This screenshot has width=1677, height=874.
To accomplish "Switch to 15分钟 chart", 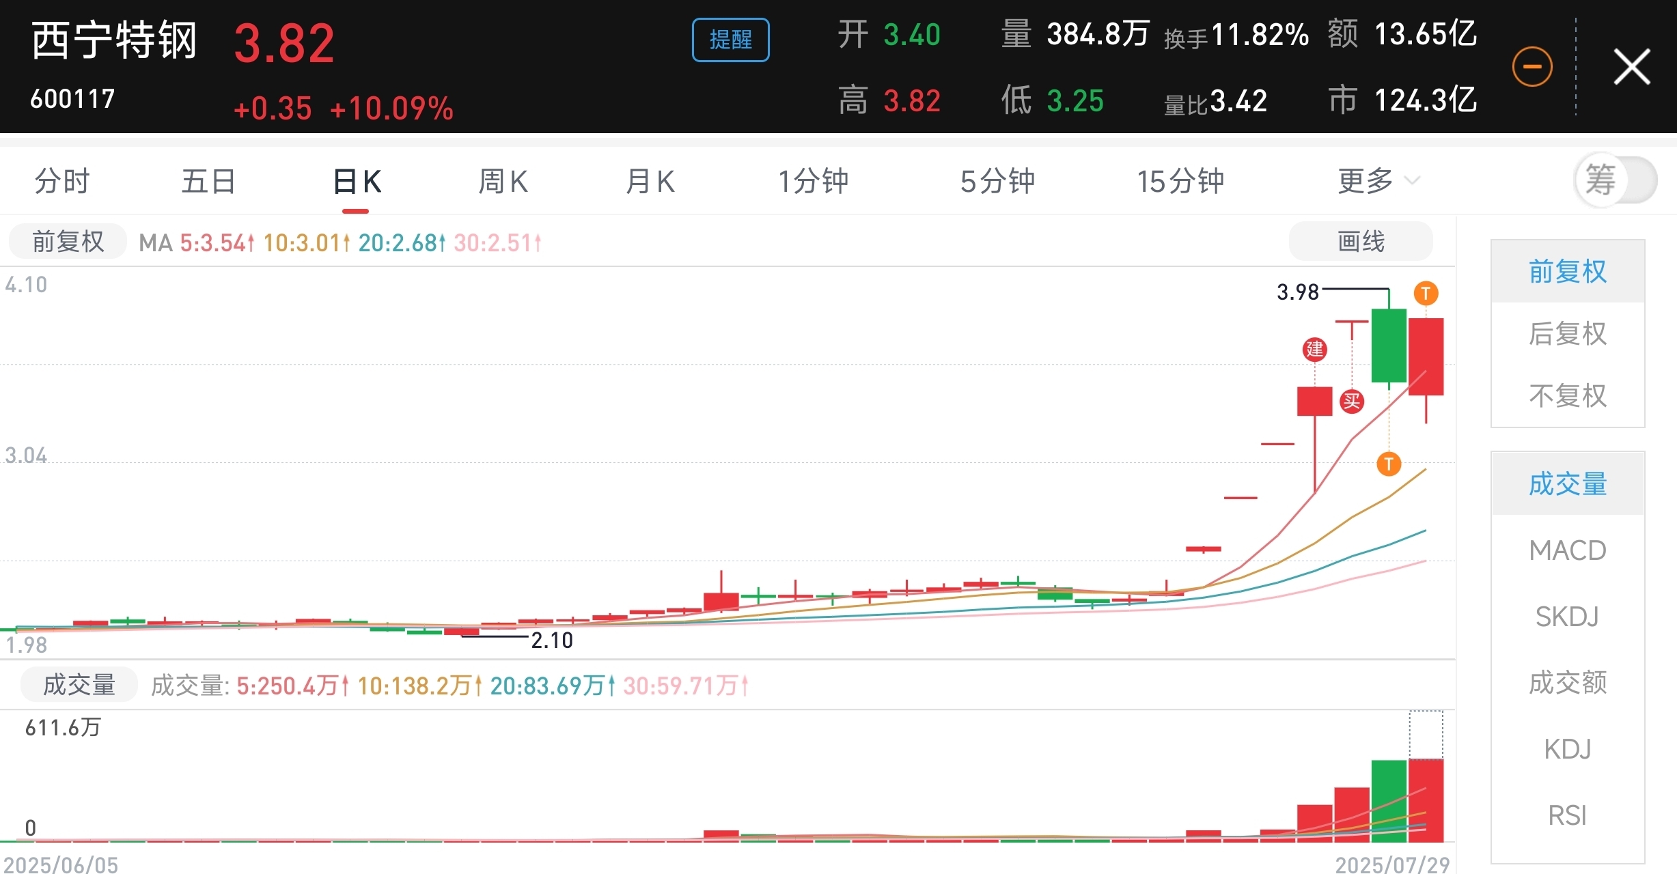I will [x=1180, y=182].
